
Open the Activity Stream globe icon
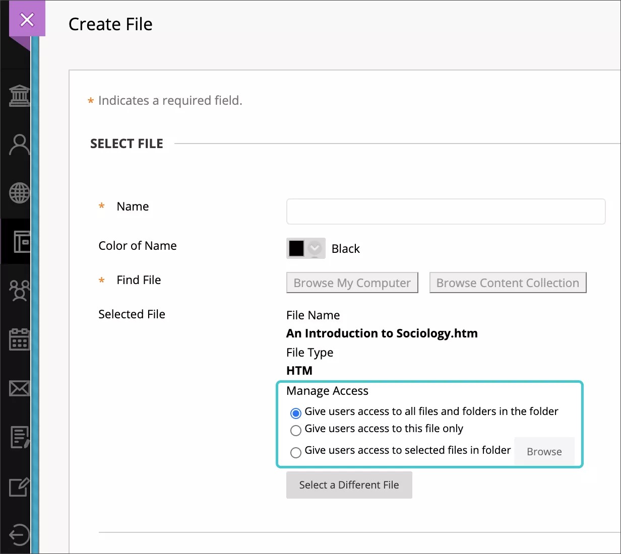[19, 192]
